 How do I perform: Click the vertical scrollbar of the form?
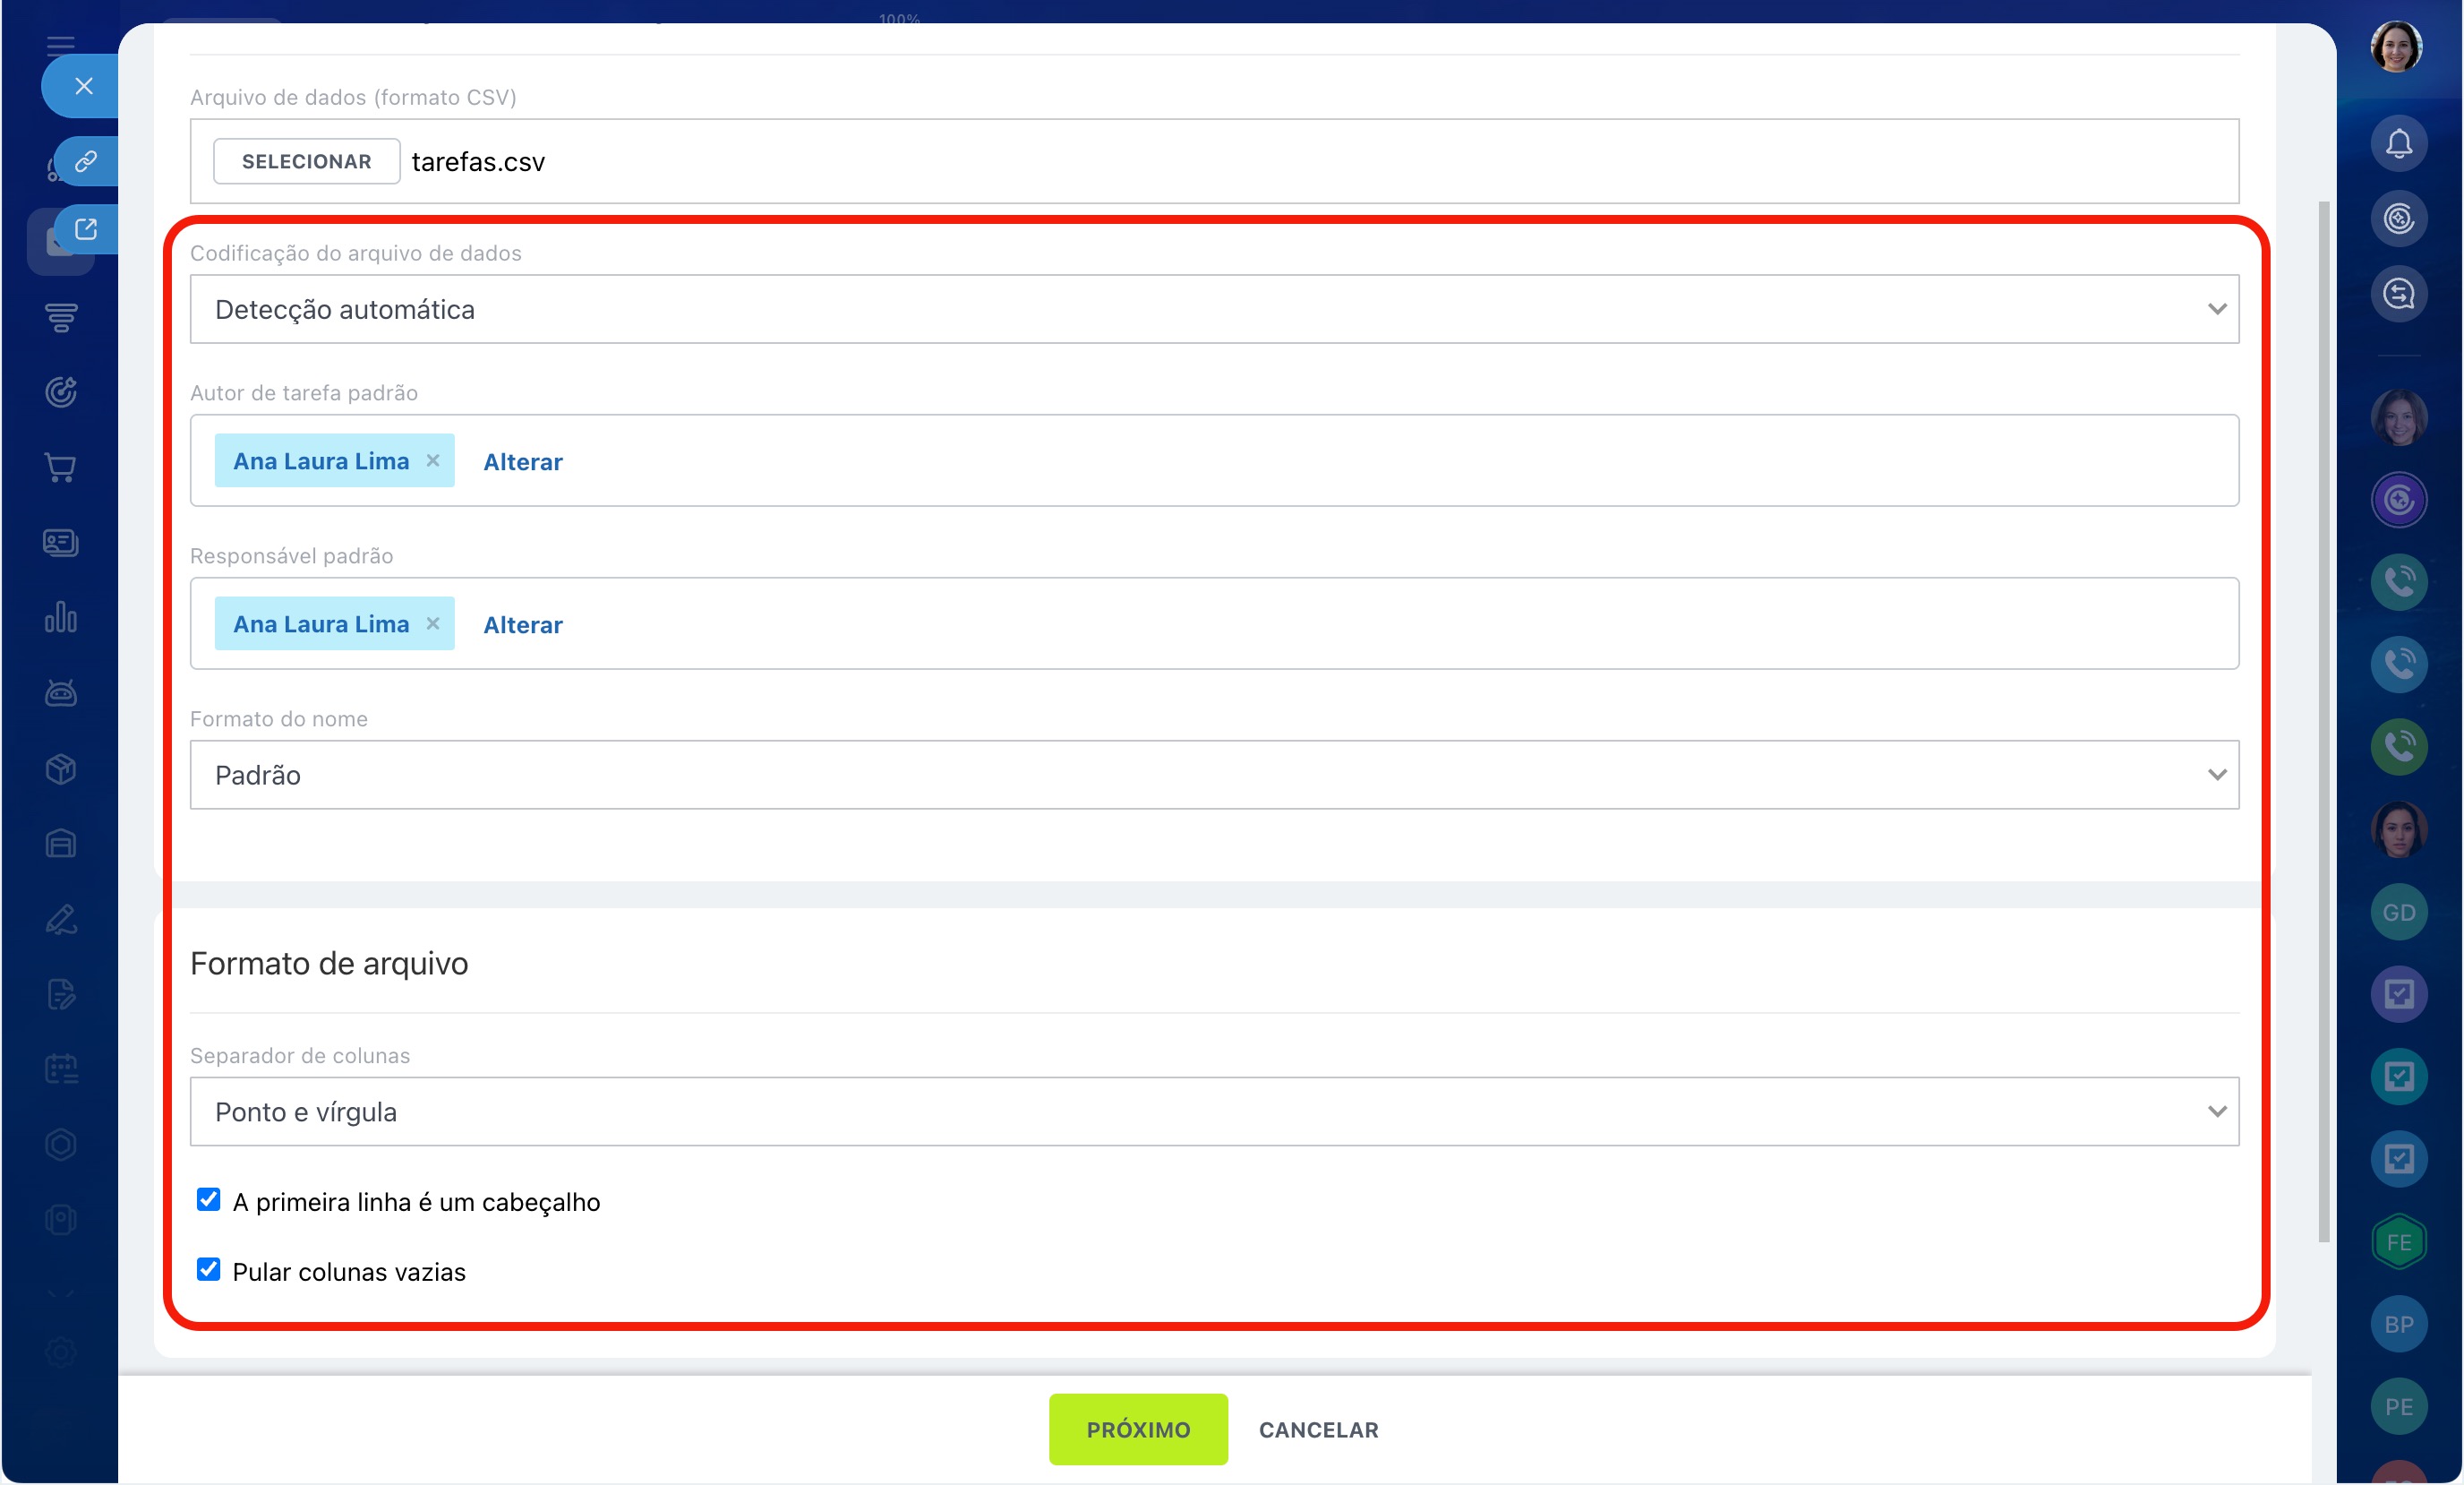tap(2323, 720)
